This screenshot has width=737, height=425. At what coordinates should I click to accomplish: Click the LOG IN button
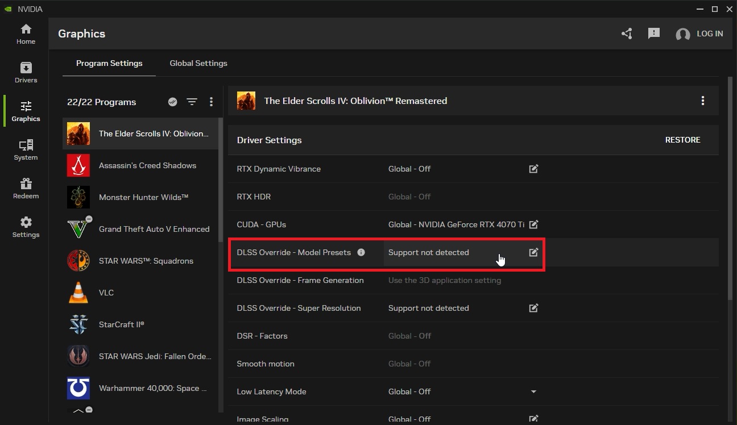710,34
